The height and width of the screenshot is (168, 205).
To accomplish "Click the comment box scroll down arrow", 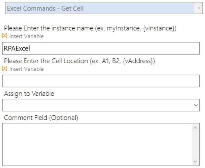I will pyautogui.click(x=195, y=161).
